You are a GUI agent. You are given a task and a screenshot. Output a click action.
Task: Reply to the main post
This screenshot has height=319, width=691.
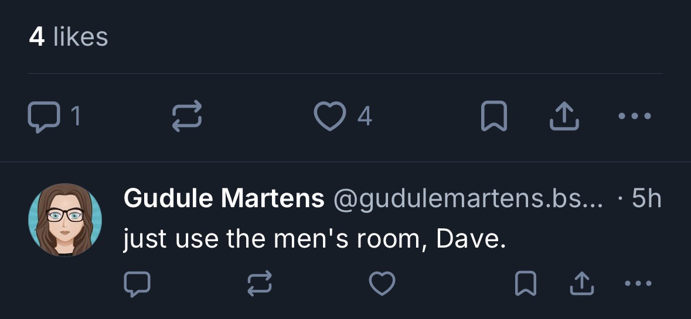[43, 116]
